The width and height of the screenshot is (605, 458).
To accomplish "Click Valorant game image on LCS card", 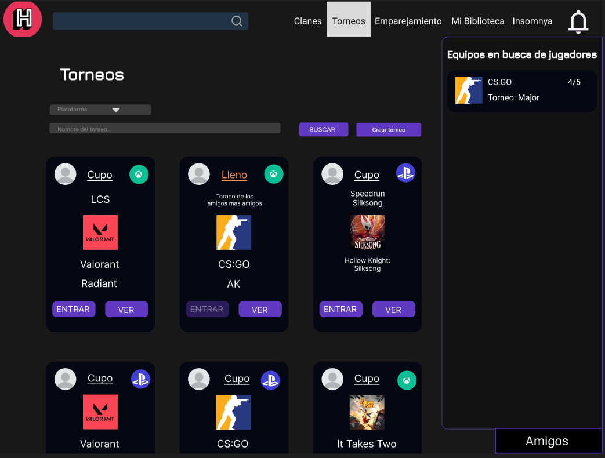I will (x=100, y=232).
